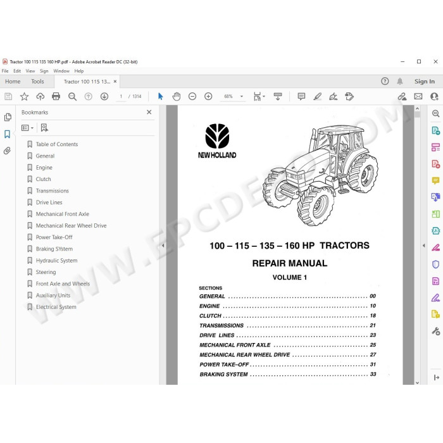The width and height of the screenshot is (443, 443).
Task: Collapse the left navigation pane arrow
Action: tap(163, 246)
